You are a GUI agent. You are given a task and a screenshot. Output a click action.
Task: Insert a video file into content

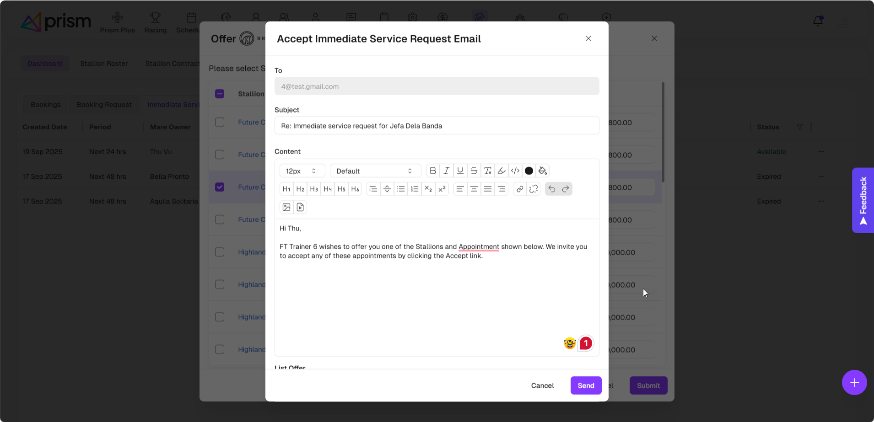click(300, 207)
